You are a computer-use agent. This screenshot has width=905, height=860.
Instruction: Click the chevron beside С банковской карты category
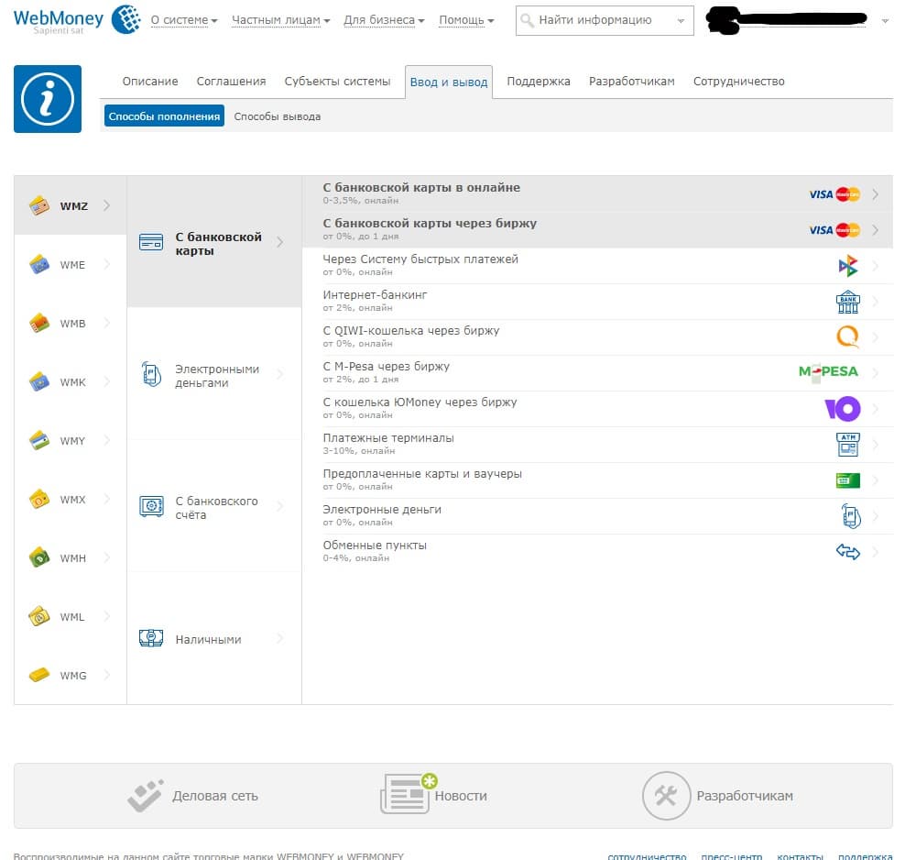(280, 242)
